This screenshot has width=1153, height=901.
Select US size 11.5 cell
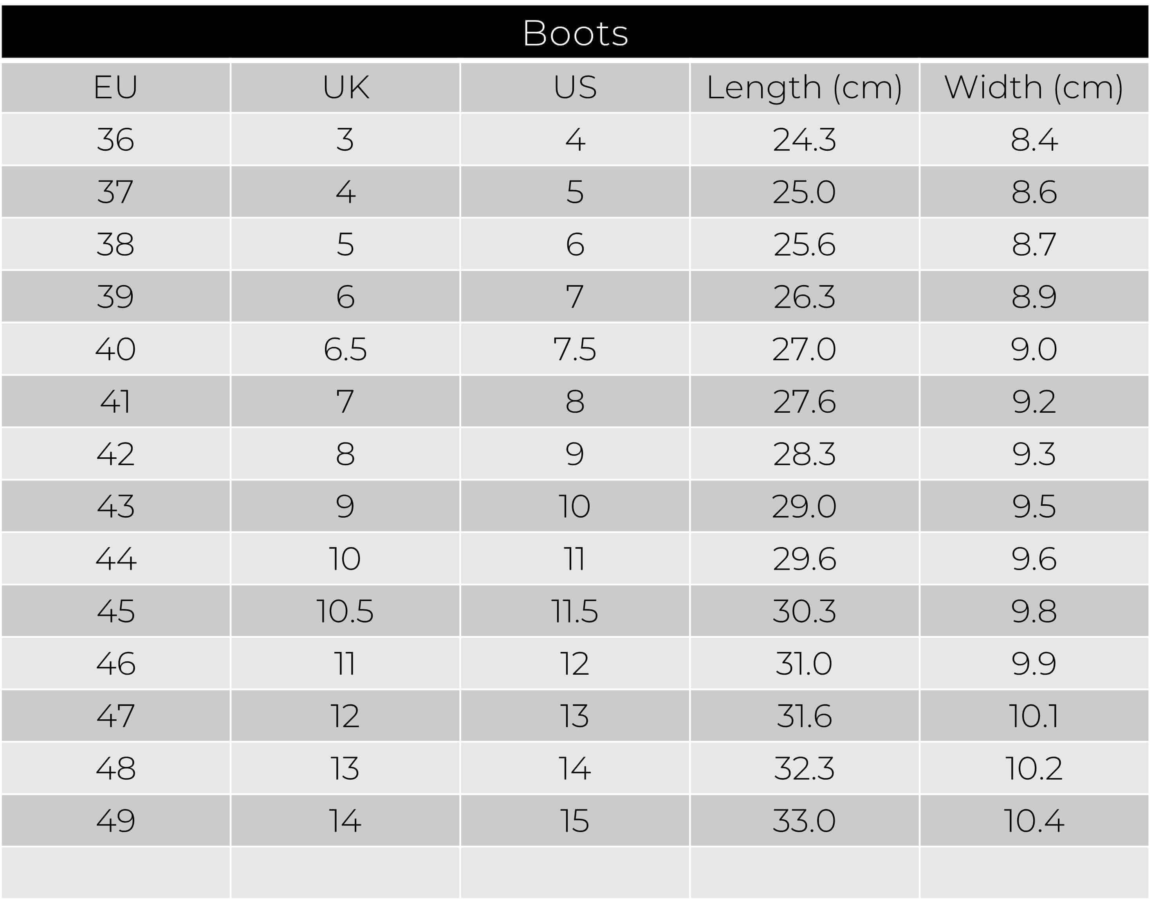pyautogui.click(x=575, y=611)
